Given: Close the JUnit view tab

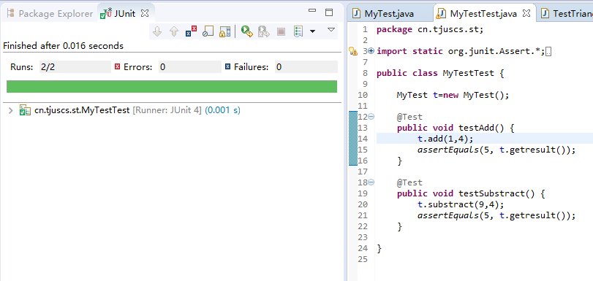Looking at the screenshot, I should point(145,14).
